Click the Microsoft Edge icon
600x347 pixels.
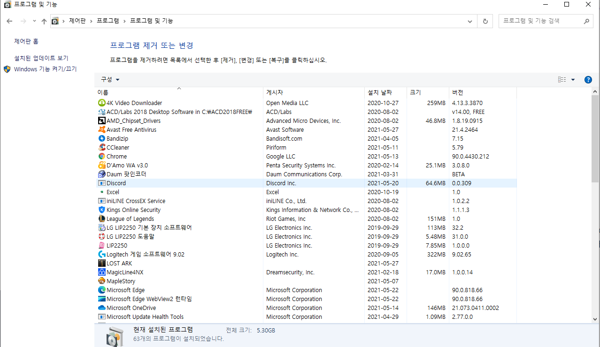click(x=102, y=290)
